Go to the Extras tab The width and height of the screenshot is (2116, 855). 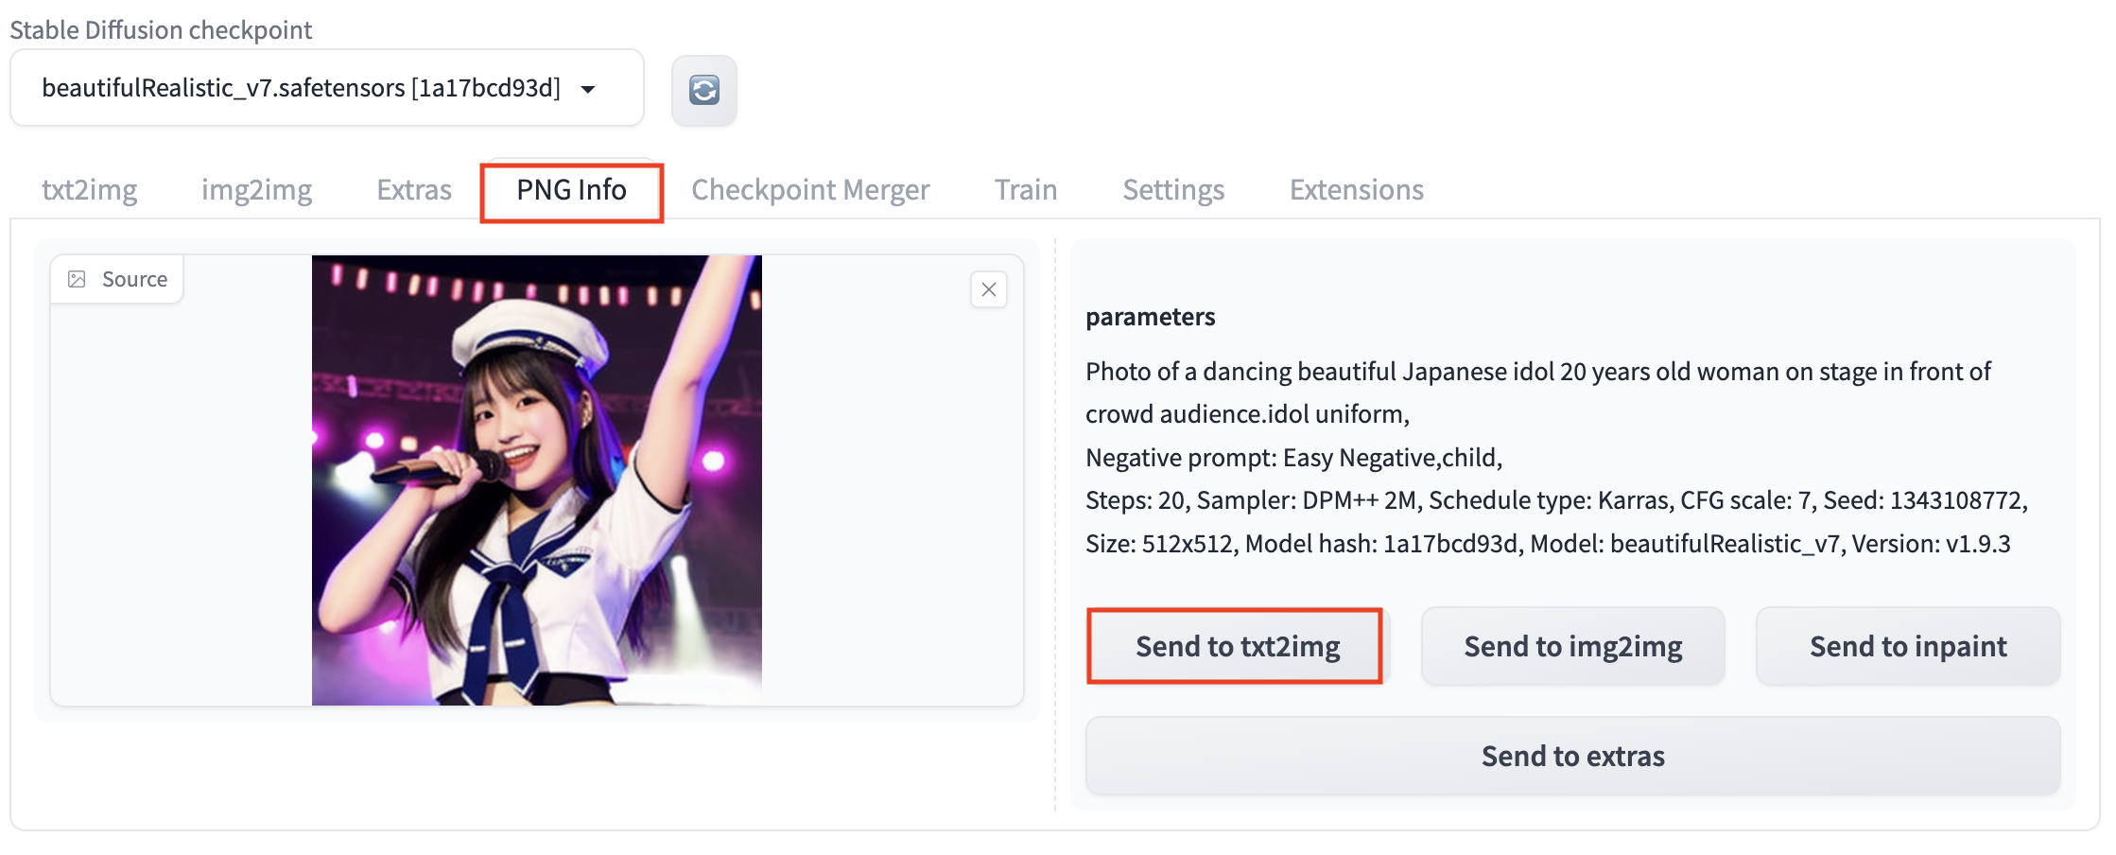coord(414,190)
